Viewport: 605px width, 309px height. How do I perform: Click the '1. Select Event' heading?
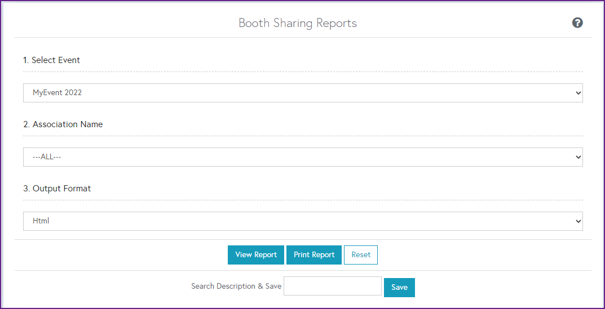coord(52,60)
